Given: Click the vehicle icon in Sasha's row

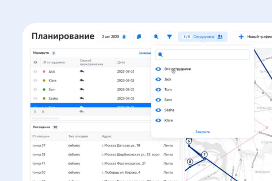Looking at the screenshot, I should click(82, 98).
